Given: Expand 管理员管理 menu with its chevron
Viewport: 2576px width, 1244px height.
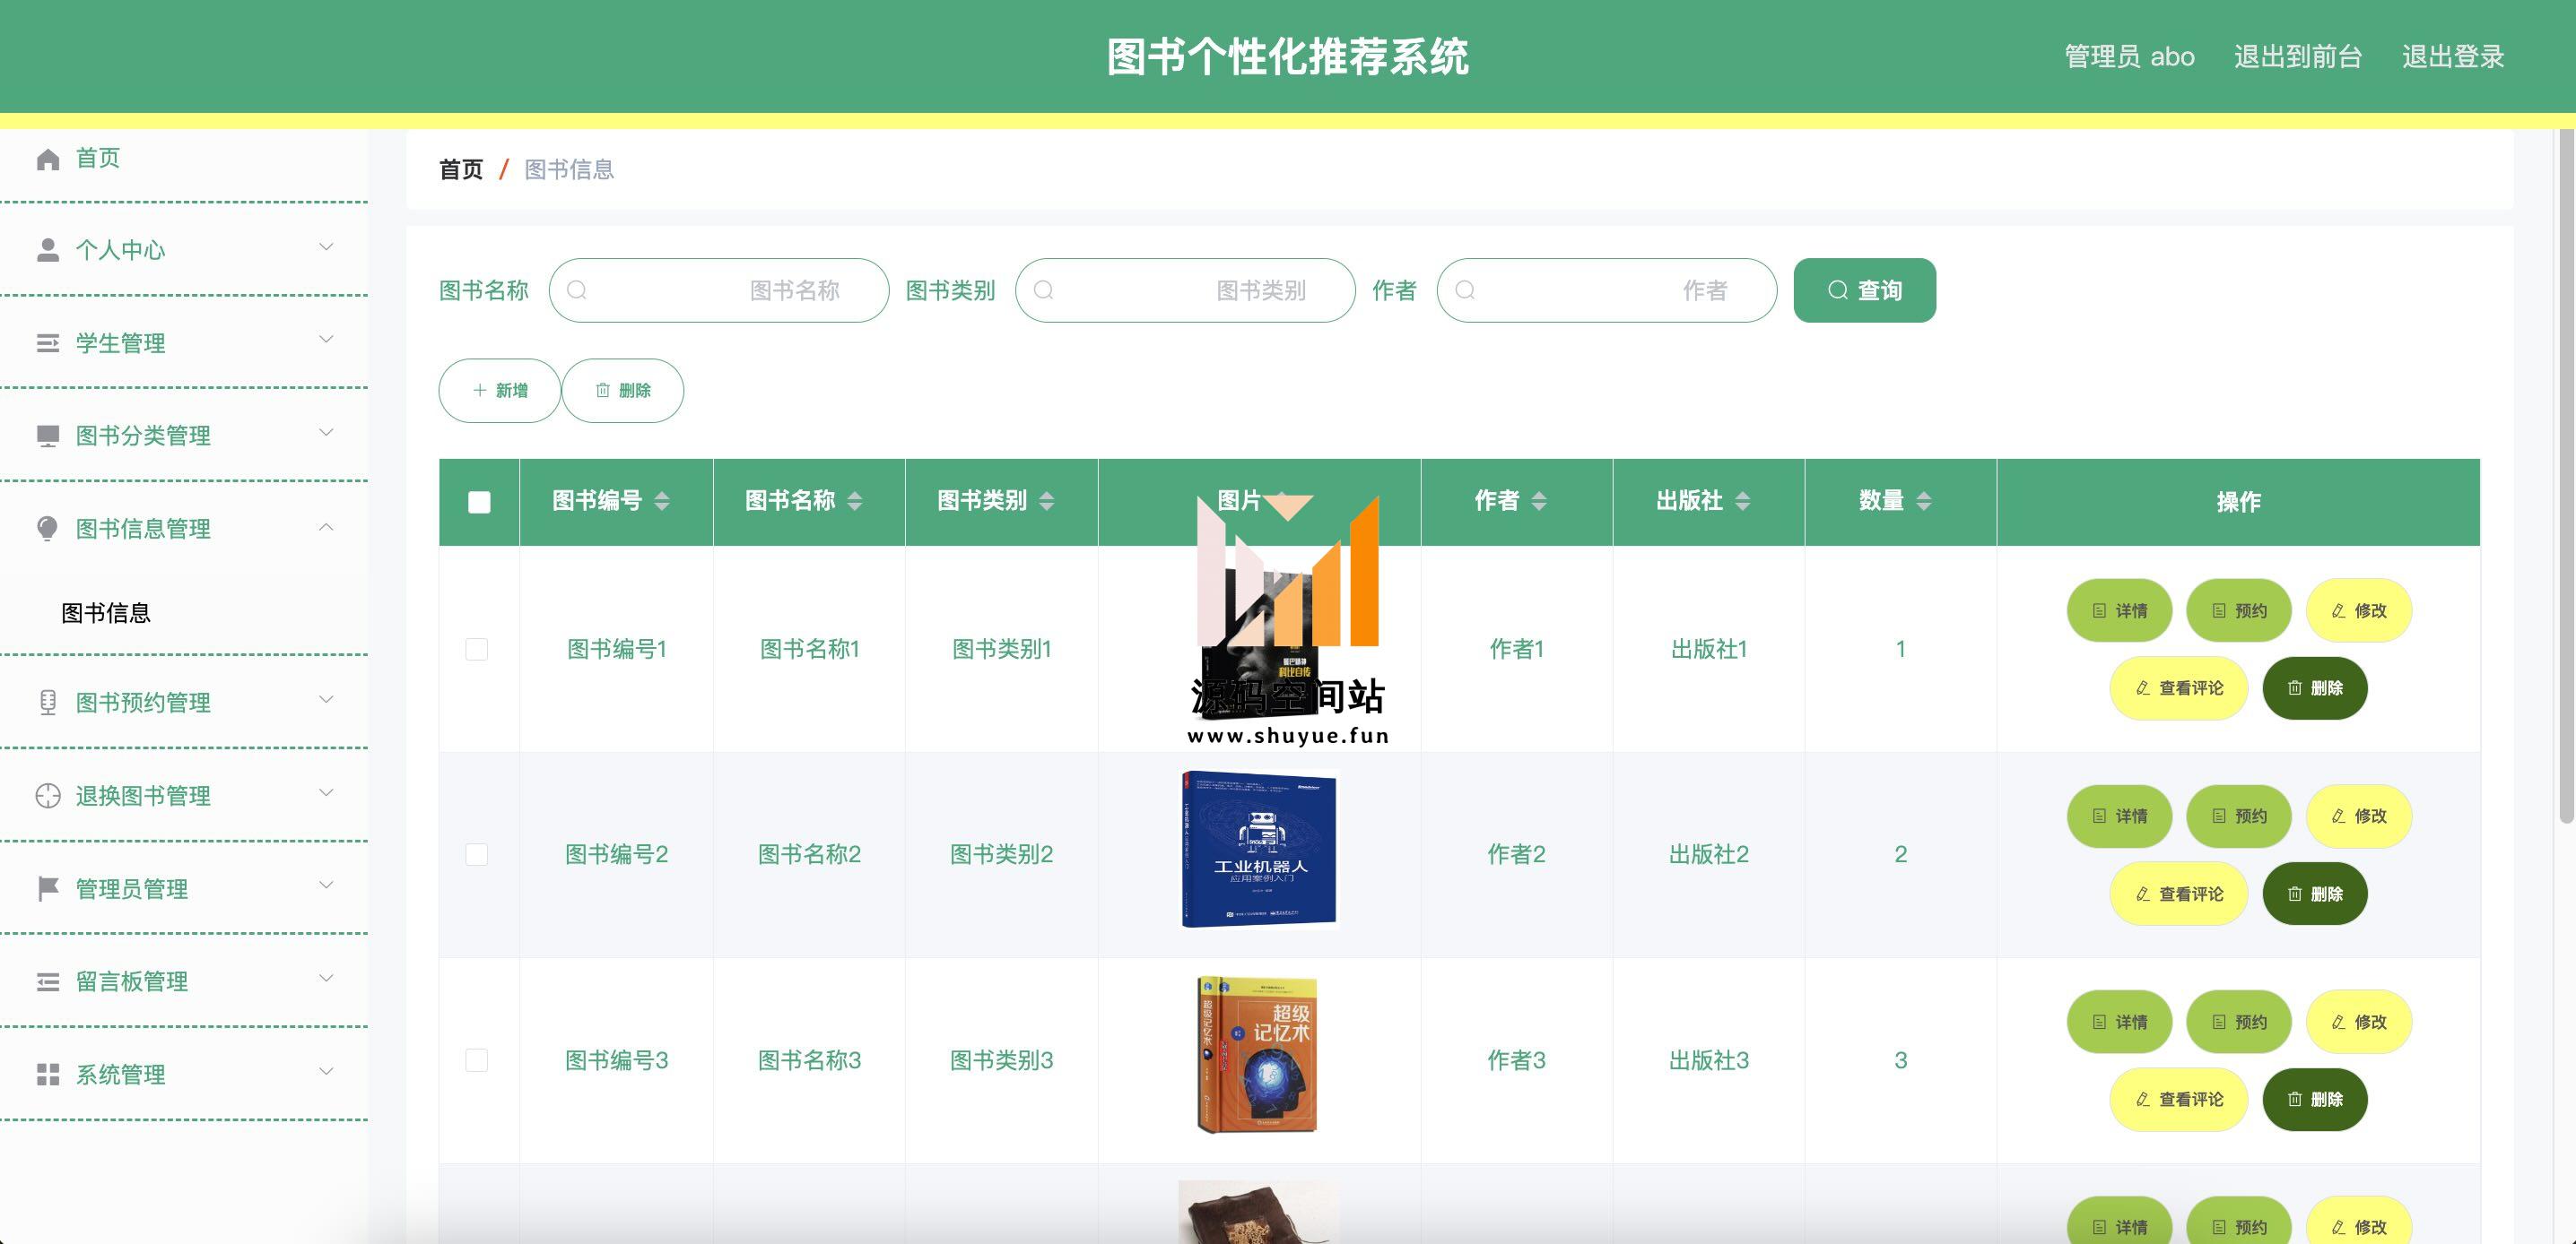Looking at the screenshot, I should (326, 885).
